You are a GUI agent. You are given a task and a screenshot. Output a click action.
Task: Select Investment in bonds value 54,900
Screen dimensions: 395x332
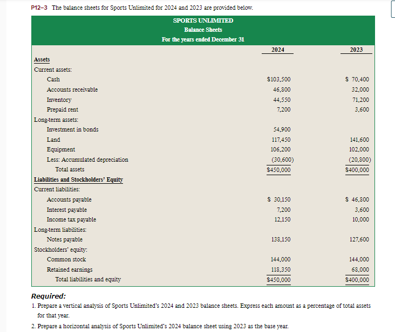click(x=282, y=129)
